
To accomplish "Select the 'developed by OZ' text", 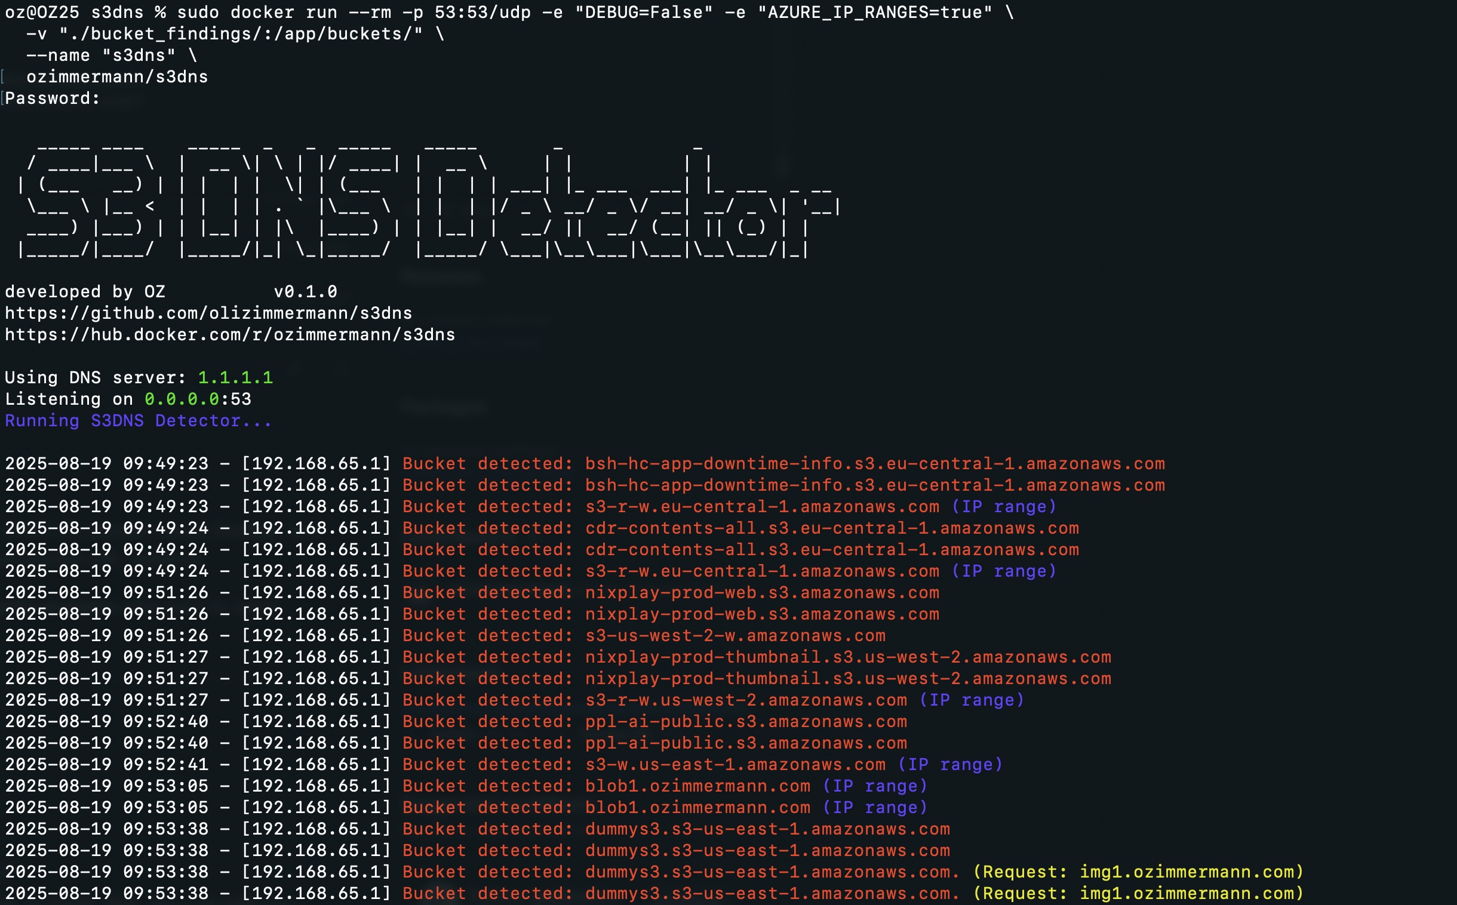I will (x=85, y=291).
